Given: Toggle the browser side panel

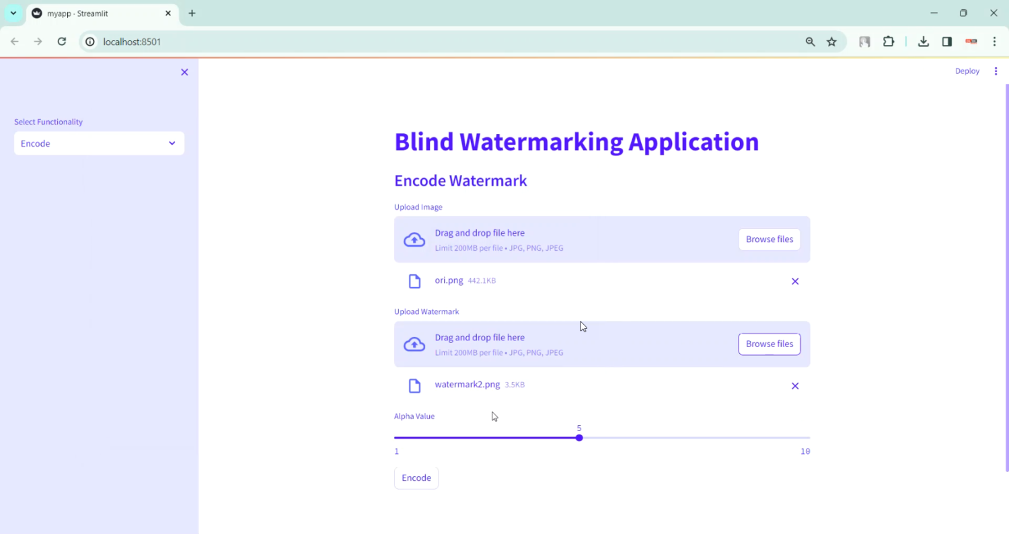Looking at the screenshot, I should click(946, 42).
